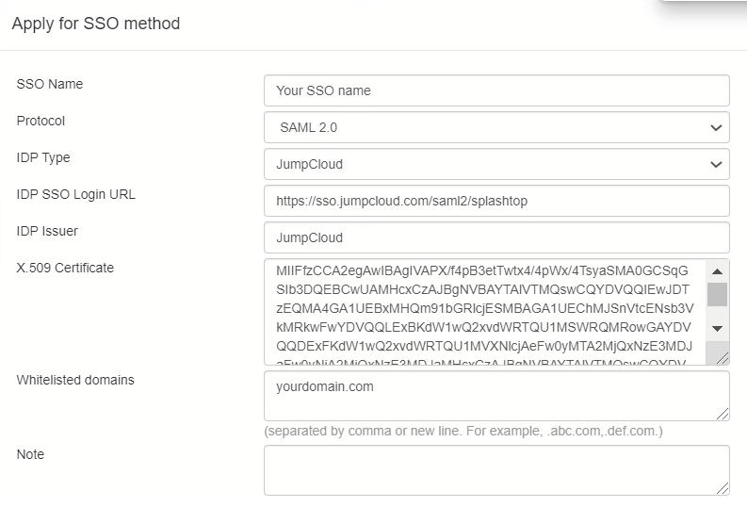The width and height of the screenshot is (747, 507).
Task: Click the Whitelisted domains label
Action: click(75, 380)
